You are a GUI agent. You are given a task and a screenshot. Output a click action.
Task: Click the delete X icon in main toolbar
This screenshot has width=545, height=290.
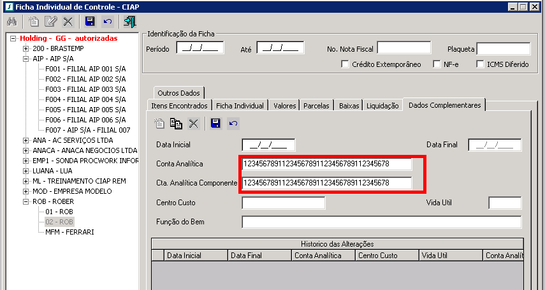68,22
